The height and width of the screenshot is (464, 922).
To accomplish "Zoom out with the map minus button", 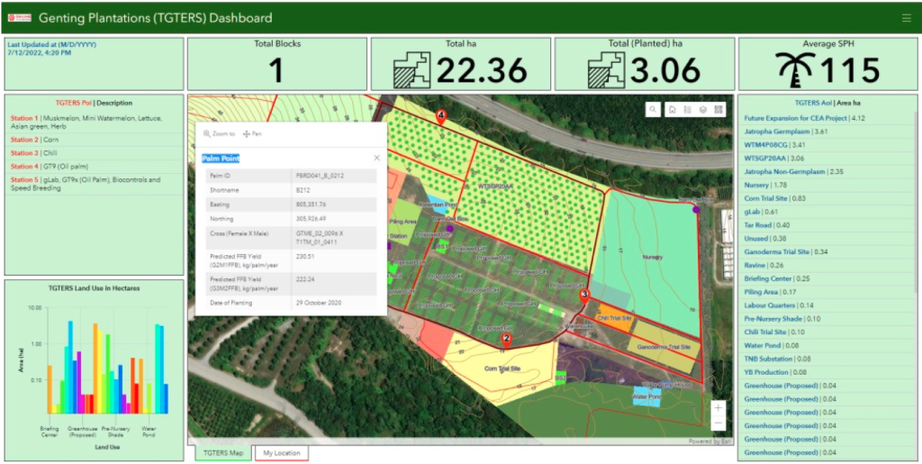I will click(x=718, y=423).
